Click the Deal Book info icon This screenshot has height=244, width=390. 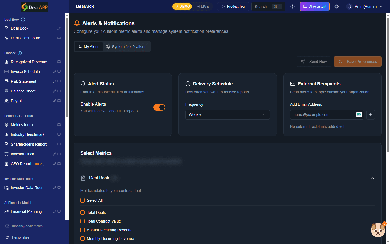coord(23,20)
